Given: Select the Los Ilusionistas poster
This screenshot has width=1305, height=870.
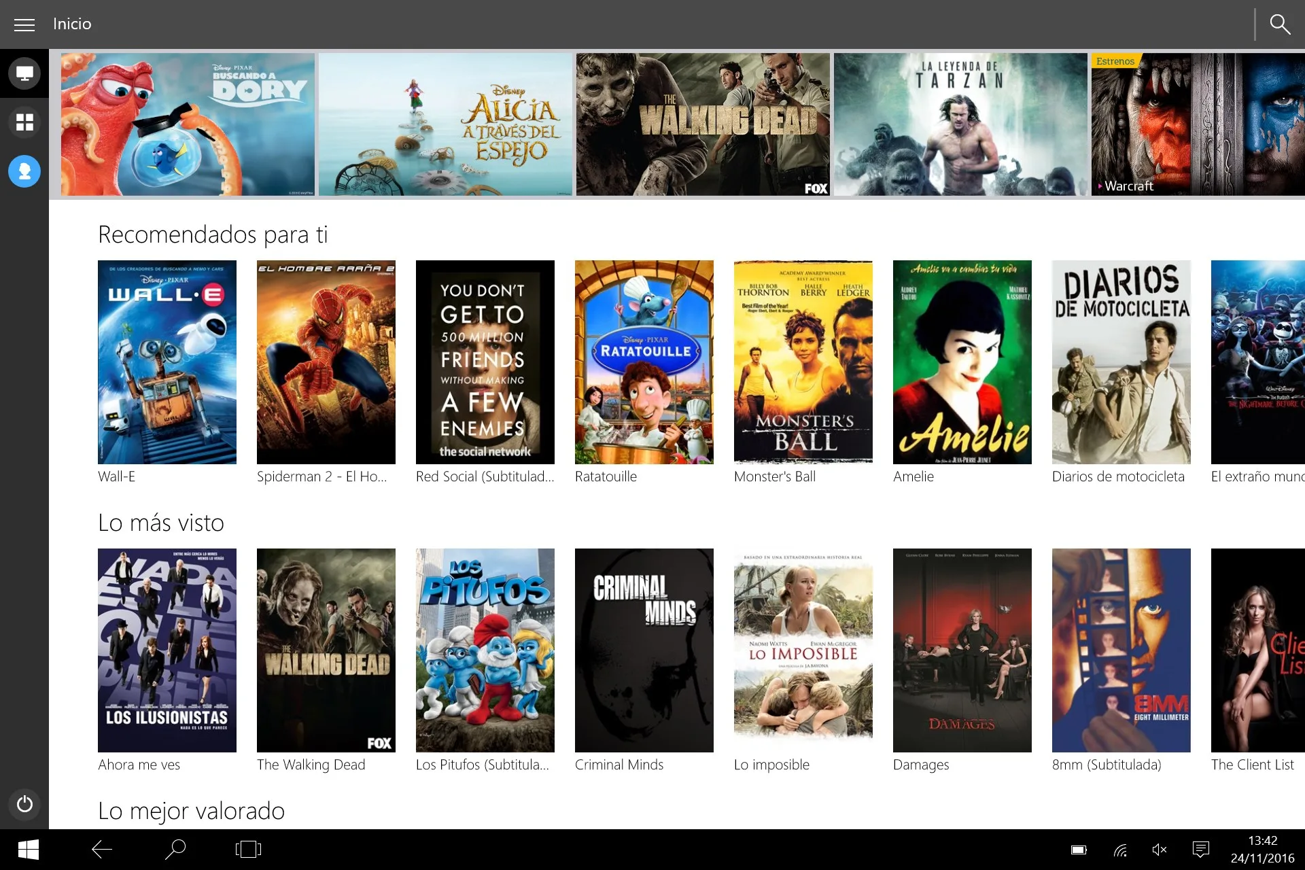Looking at the screenshot, I should click(x=167, y=650).
